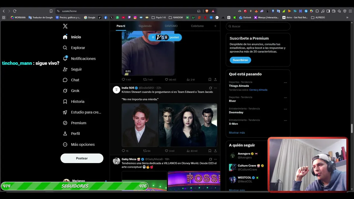View the Indie 505 post's 83 mil views

pos(192,151)
